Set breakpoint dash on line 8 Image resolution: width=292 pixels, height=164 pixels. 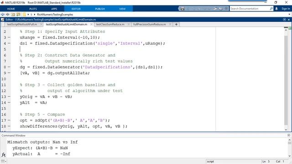point(9,67)
